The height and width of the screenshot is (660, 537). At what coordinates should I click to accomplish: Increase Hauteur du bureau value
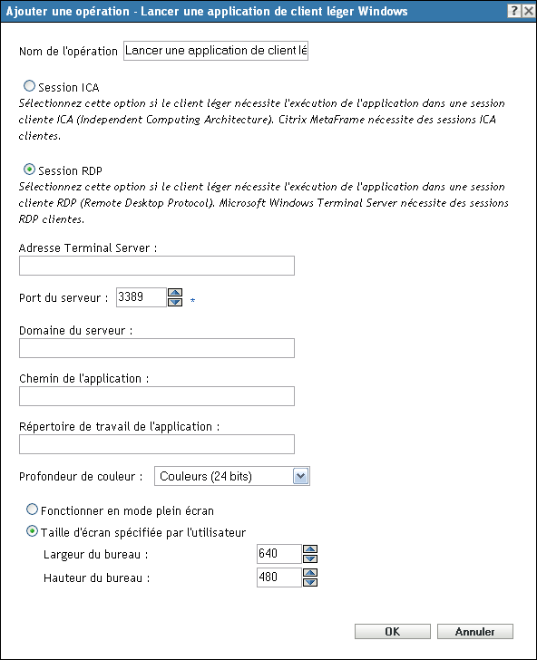click(x=310, y=573)
